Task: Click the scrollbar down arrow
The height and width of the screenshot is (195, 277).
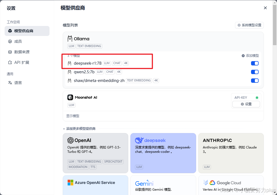Action: [x=275, y=193]
